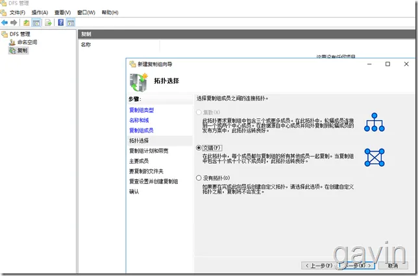Viewport: 418px width, 276px height.
Task: Select the 集散 hub and spoke radio button
Action: (x=199, y=112)
